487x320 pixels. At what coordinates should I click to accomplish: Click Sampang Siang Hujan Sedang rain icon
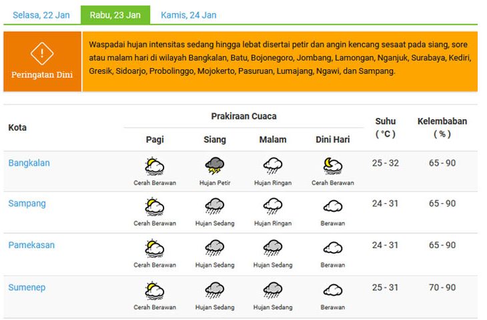click(x=215, y=207)
